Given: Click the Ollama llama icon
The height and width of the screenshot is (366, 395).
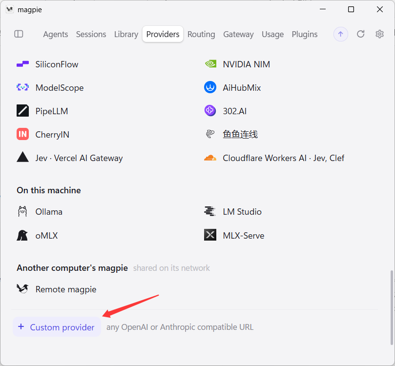Looking at the screenshot, I should [x=22, y=211].
